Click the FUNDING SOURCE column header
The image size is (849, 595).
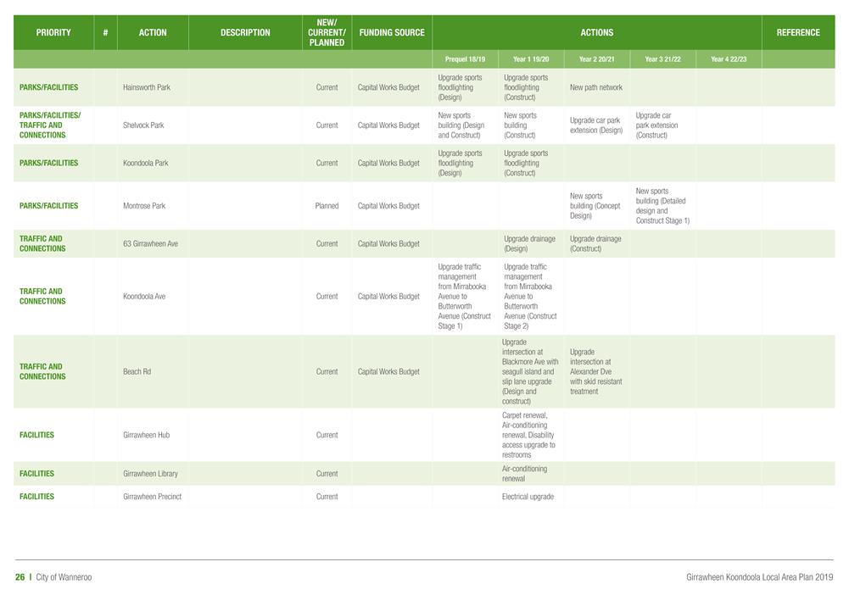(392, 33)
